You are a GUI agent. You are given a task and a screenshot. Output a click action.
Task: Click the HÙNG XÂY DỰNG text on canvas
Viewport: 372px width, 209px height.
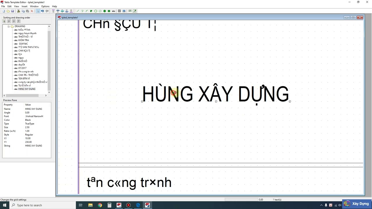pos(215,94)
